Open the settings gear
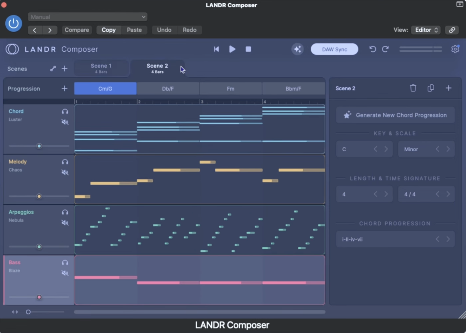Screen dimensions: 466x333 point(455,49)
